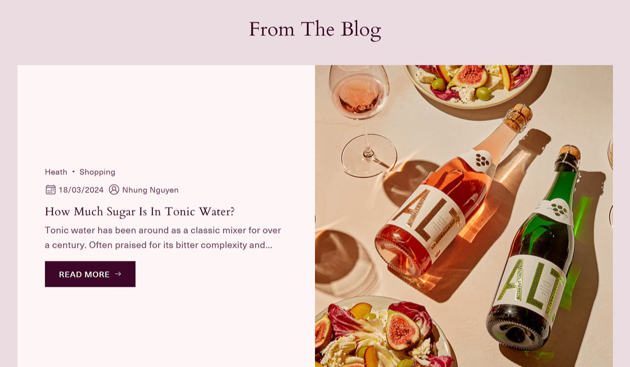Click the 18/03/2024 post date
The image size is (630, 367).
click(x=81, y=190)
